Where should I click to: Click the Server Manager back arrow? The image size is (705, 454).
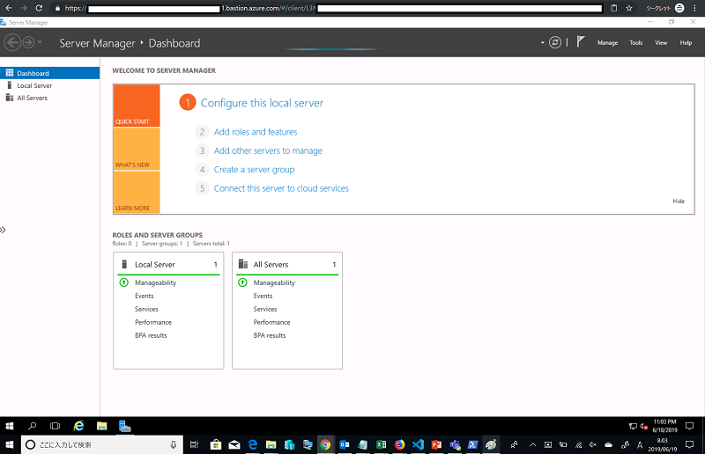click(x=12, y=42)
